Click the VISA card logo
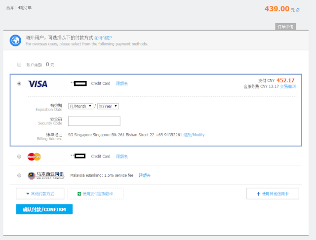This screenshot has height=240, width=316. click(38, 84)
